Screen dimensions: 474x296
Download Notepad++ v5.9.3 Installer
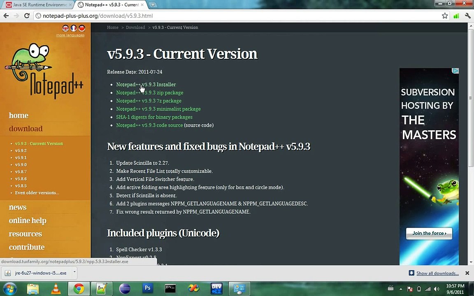point(146,85)
